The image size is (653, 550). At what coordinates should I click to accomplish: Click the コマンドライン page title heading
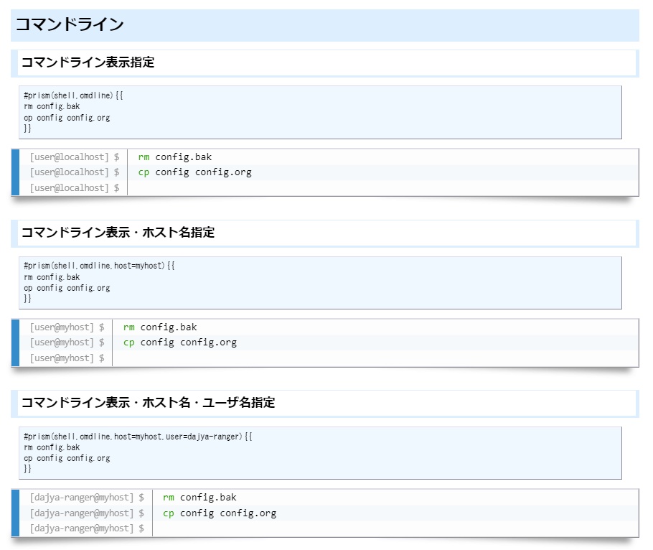click(x=70, y=24)
